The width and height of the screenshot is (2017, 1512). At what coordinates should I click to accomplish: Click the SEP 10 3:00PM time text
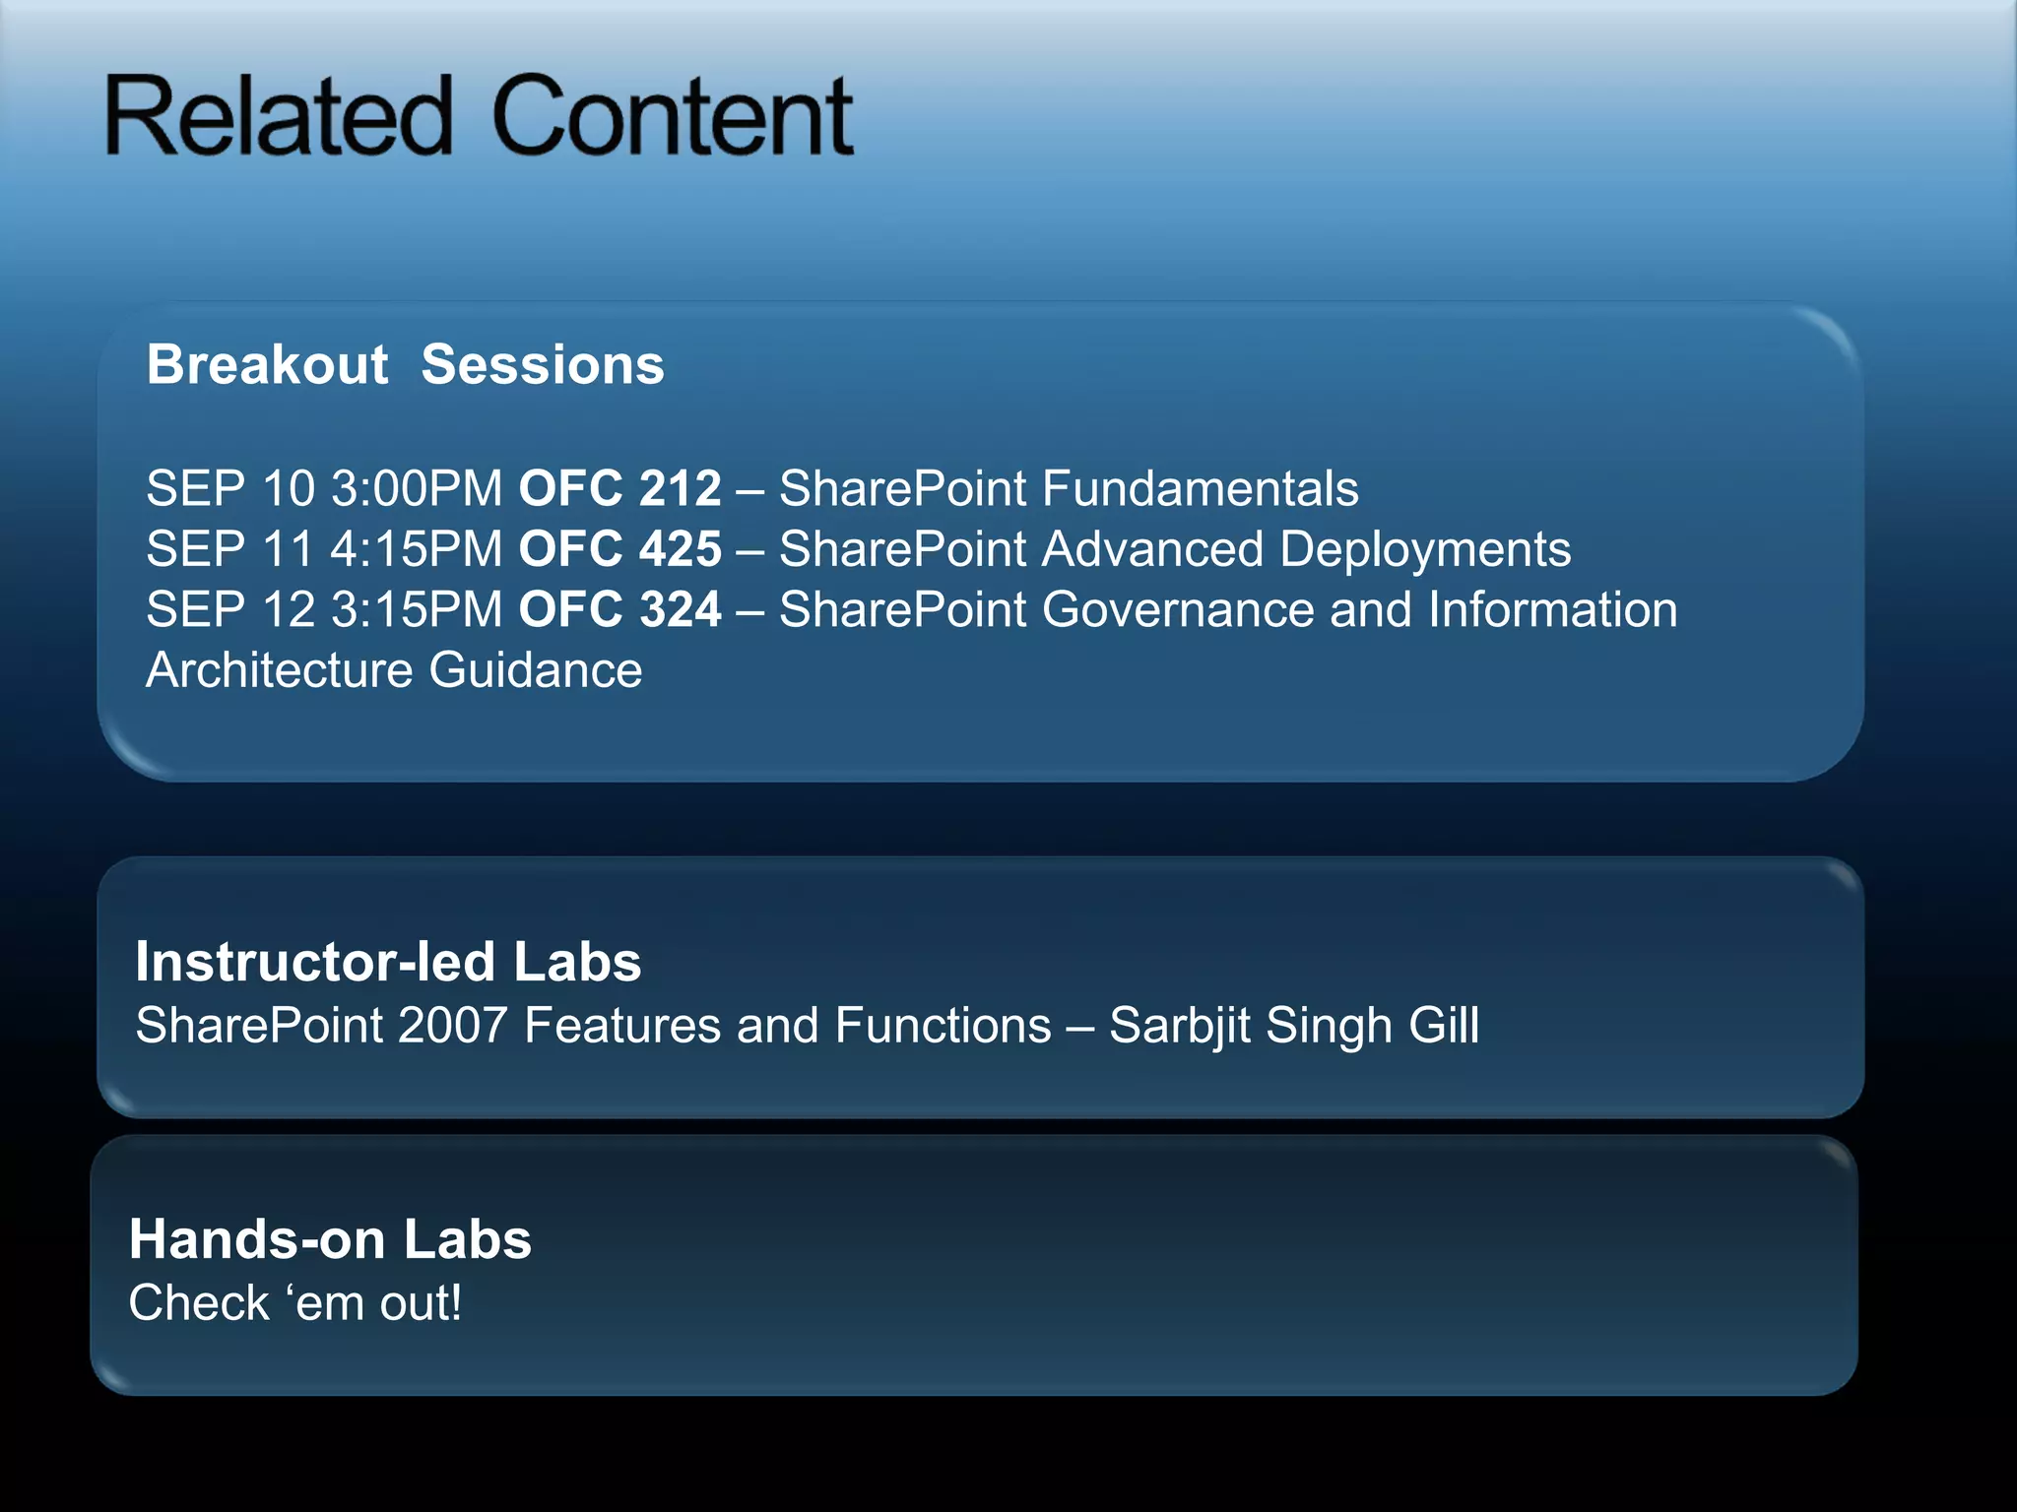(324, 488)
